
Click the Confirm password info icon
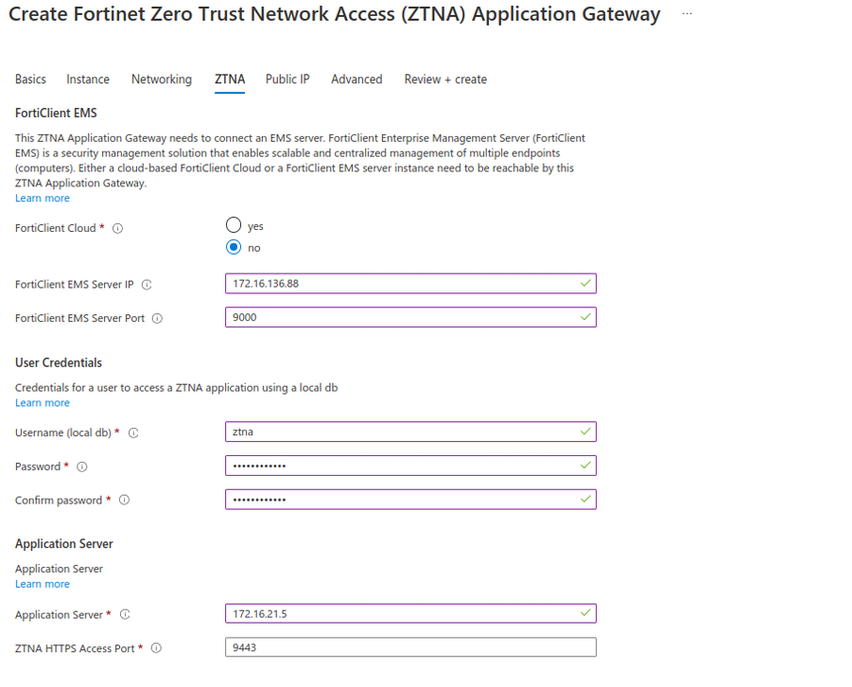(125, 501)
